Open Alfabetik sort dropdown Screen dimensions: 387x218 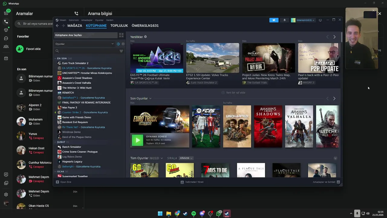tap(186, 158)
